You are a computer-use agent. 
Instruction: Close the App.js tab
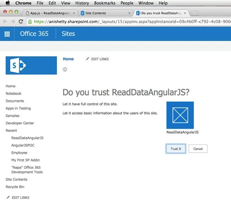(x=74, y=13)
